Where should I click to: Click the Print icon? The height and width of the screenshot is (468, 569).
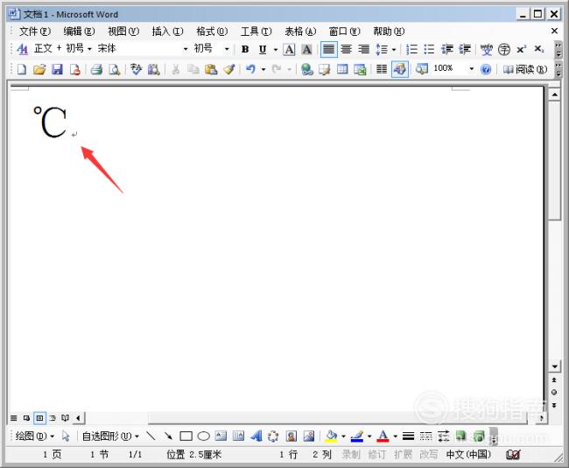click(x=96, y=69)
